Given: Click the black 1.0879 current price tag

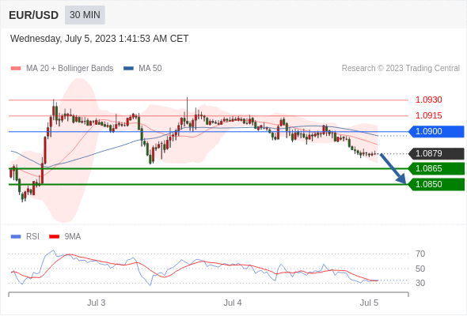Looking at the screenshot, I should 436,154.
